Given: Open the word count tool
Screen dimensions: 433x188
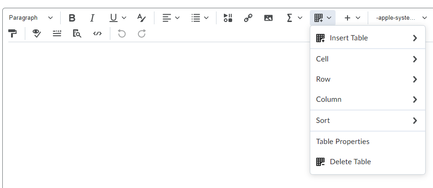Looking at the screenshot, I should pos(57,33).
